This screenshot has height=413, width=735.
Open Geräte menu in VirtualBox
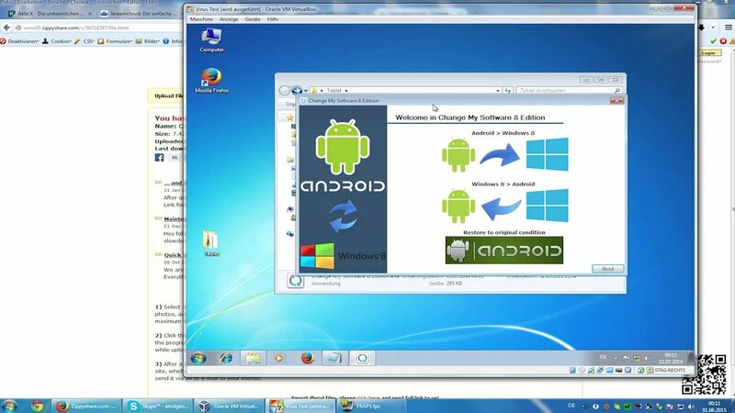(x=252, y=19)
